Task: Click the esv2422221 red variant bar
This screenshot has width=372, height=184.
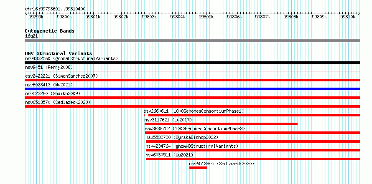Action: [x=192, y=80]
